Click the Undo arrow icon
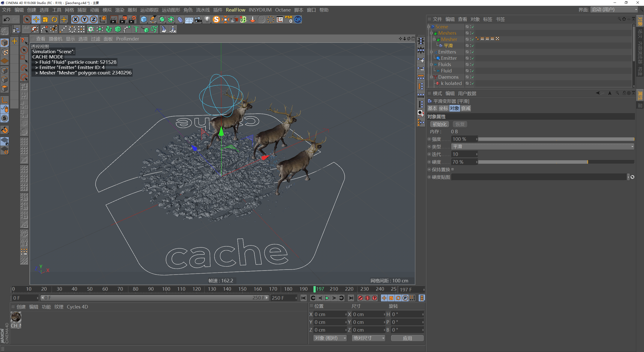Screen dimensions: 644x352 click(7, 19)
